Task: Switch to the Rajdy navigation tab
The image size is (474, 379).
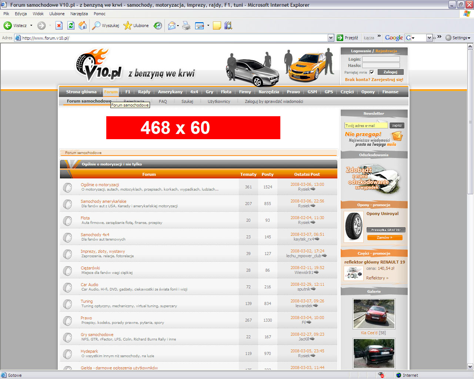Action: click(144, 92)
